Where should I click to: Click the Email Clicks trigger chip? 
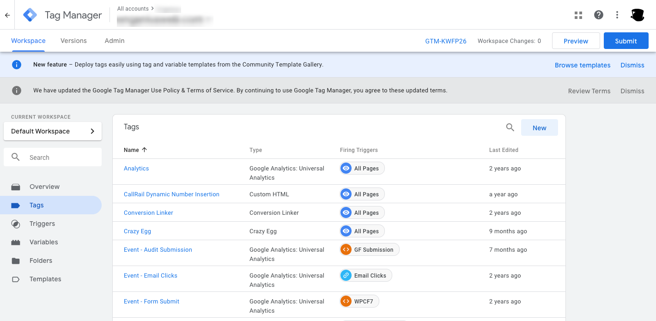coord(366,275)
